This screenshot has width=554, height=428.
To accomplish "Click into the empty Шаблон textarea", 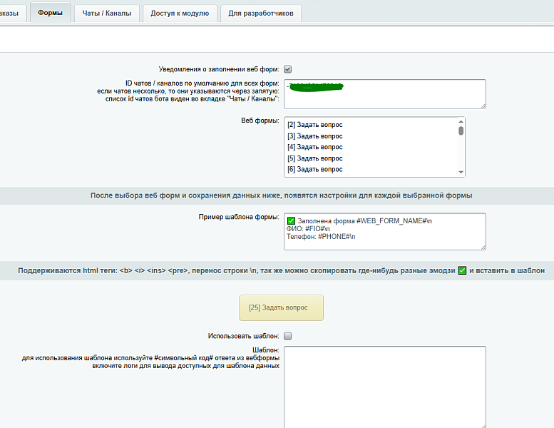I will [x=385, y=387].
